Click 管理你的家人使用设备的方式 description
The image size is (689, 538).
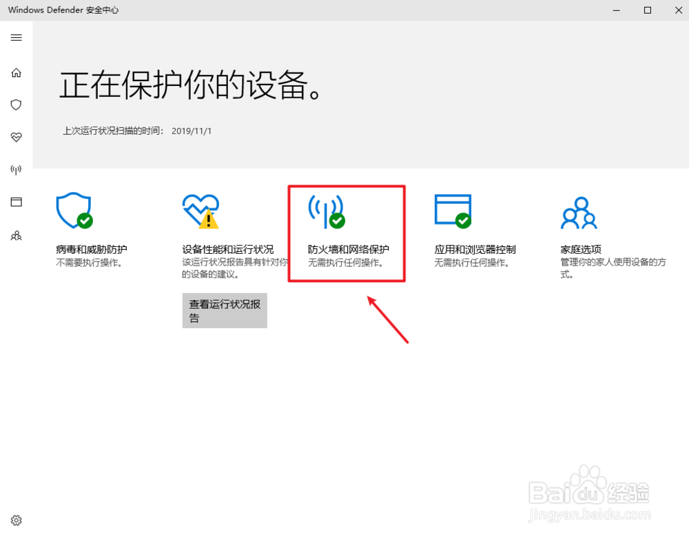coord(613,268)
